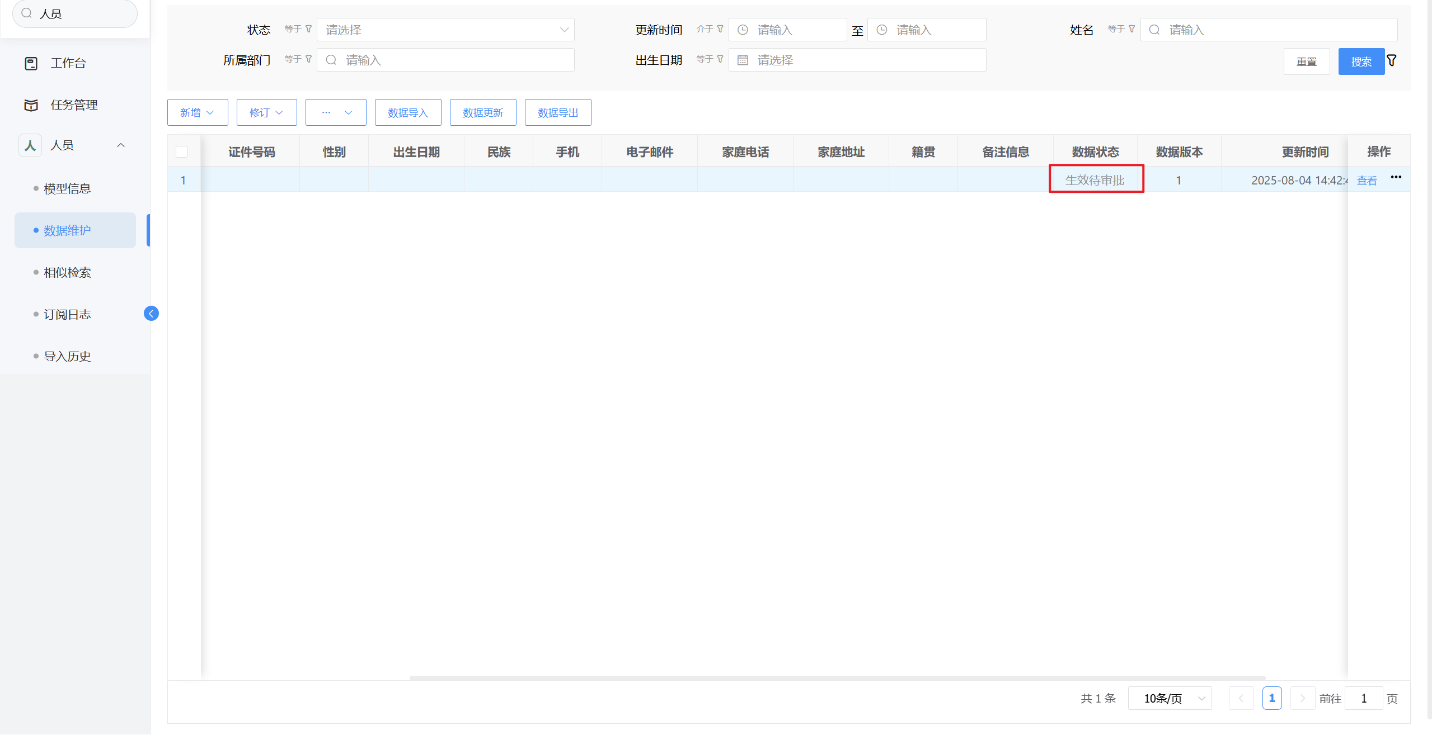
Task: Expand the 新增 dropdown button
Action: tap(197, 112)
